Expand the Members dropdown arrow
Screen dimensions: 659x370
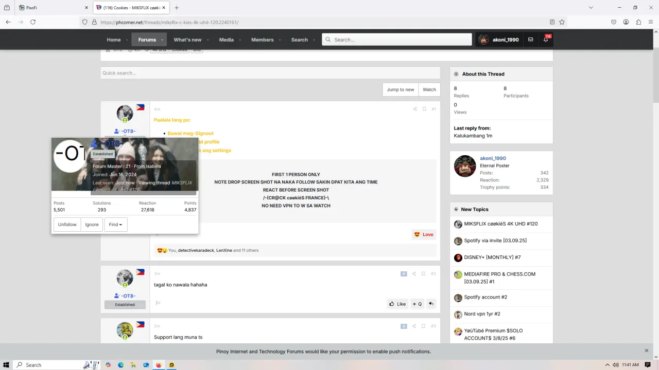280,40
